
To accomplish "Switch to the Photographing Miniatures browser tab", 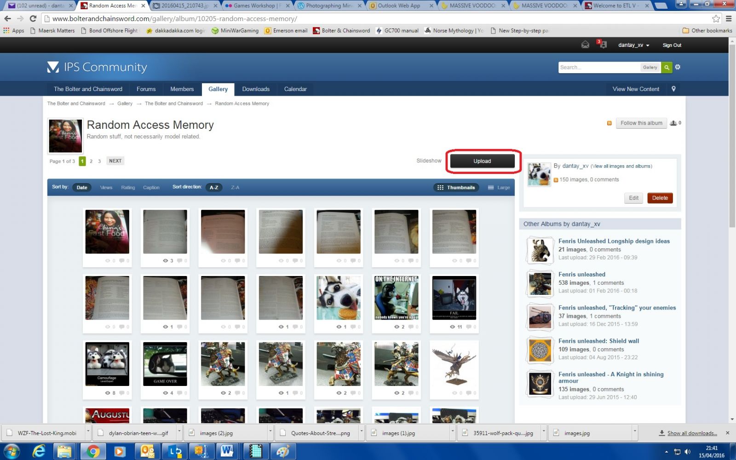I will pyautogui.click(x=328, y=6).
